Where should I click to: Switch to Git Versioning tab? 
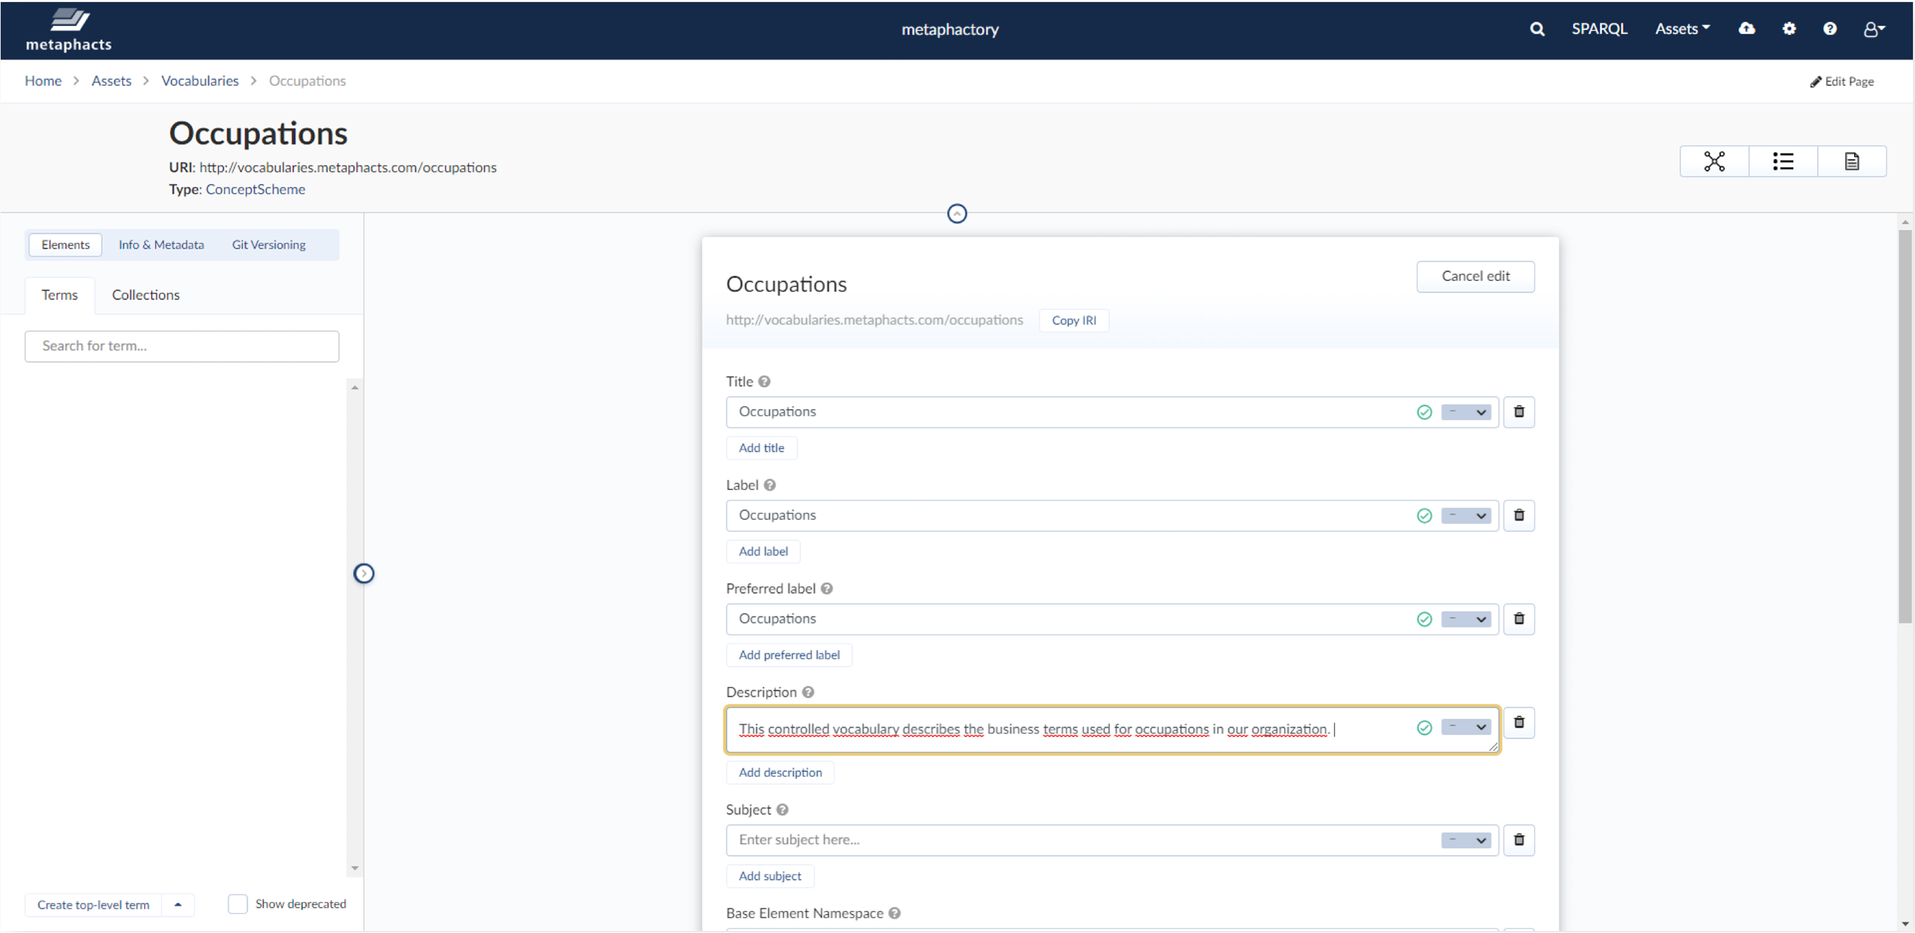(268, 244)
